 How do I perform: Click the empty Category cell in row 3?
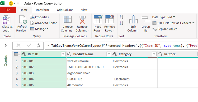(134, 73)
